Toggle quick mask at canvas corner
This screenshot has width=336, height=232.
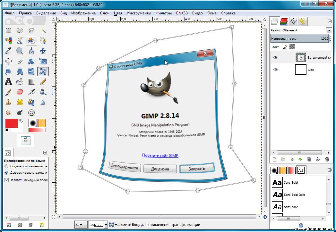point(54,217)
